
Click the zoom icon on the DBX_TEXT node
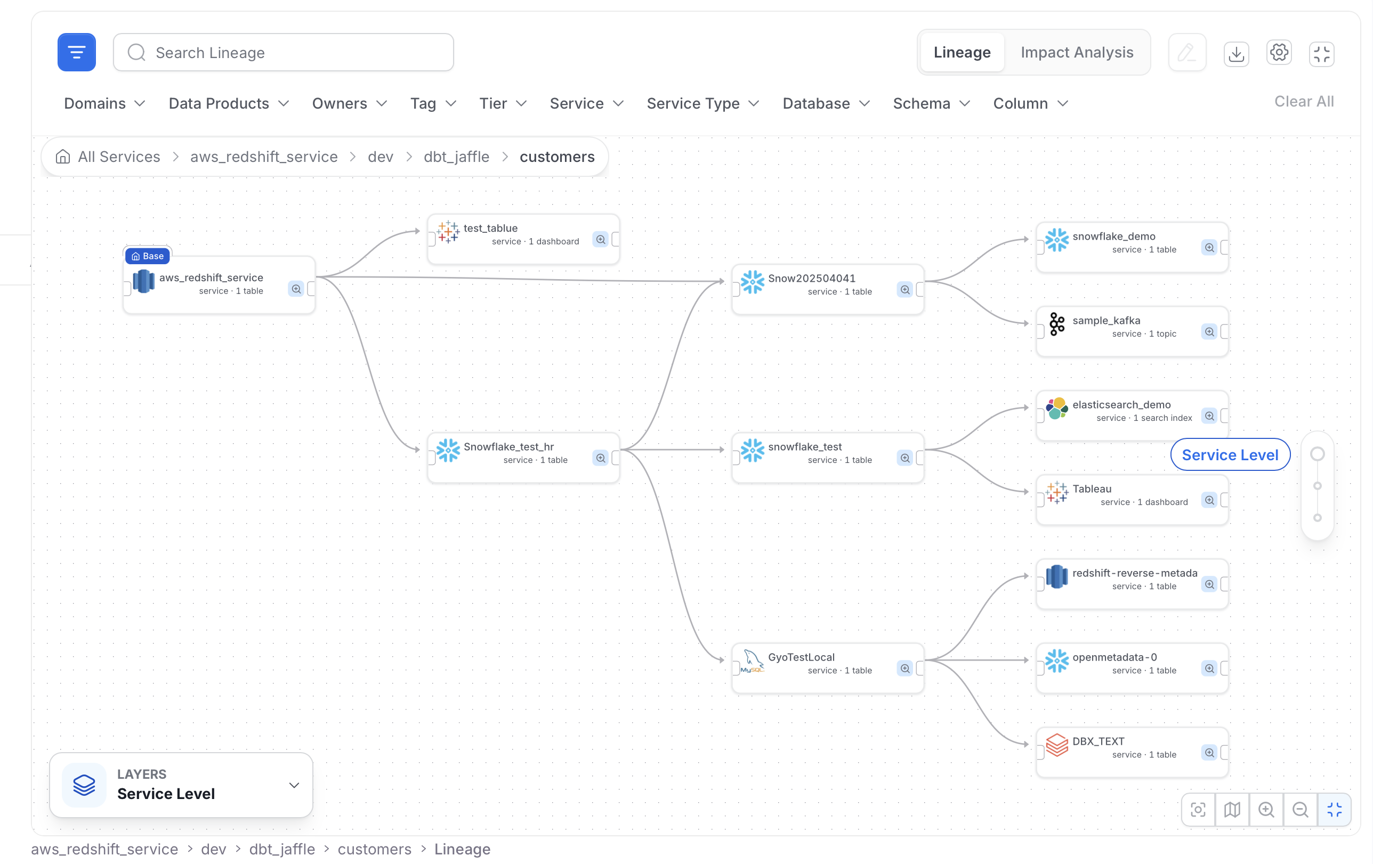(1209, 753)
